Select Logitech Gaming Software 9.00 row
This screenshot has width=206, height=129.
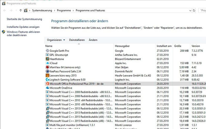67,80
